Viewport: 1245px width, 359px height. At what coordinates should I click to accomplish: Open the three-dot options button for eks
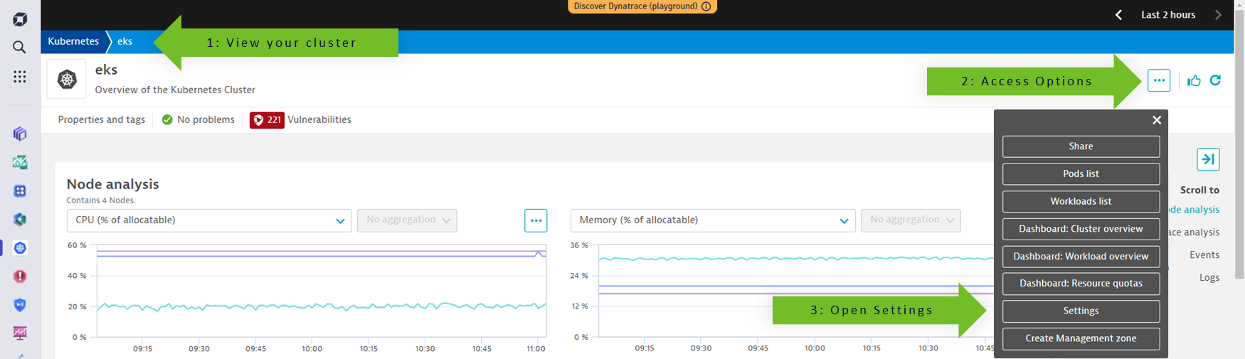(1159, 80)
